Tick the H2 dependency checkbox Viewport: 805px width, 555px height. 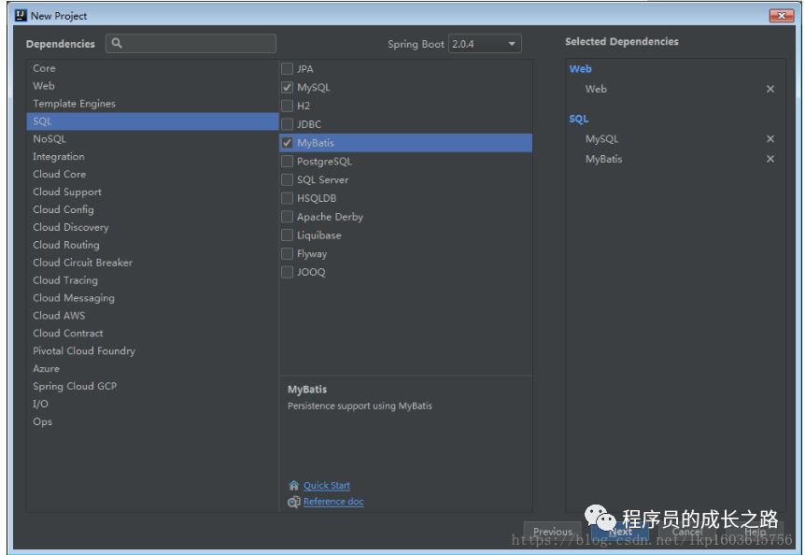[287, 106]
